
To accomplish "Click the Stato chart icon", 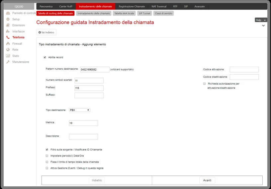I will (x=8, y=56).
